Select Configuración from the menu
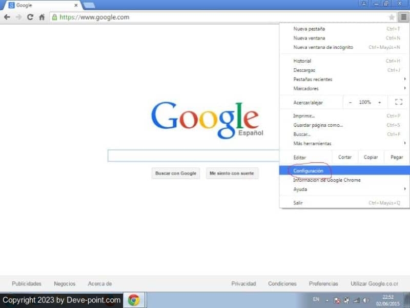The image size is (410, 308). 309,170
